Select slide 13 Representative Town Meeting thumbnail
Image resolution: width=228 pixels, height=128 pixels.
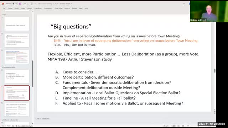point(17,24)
